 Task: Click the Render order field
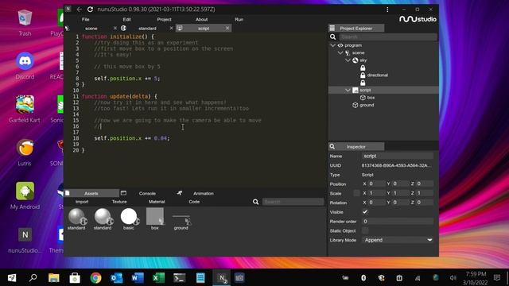(x=398, y=222)
